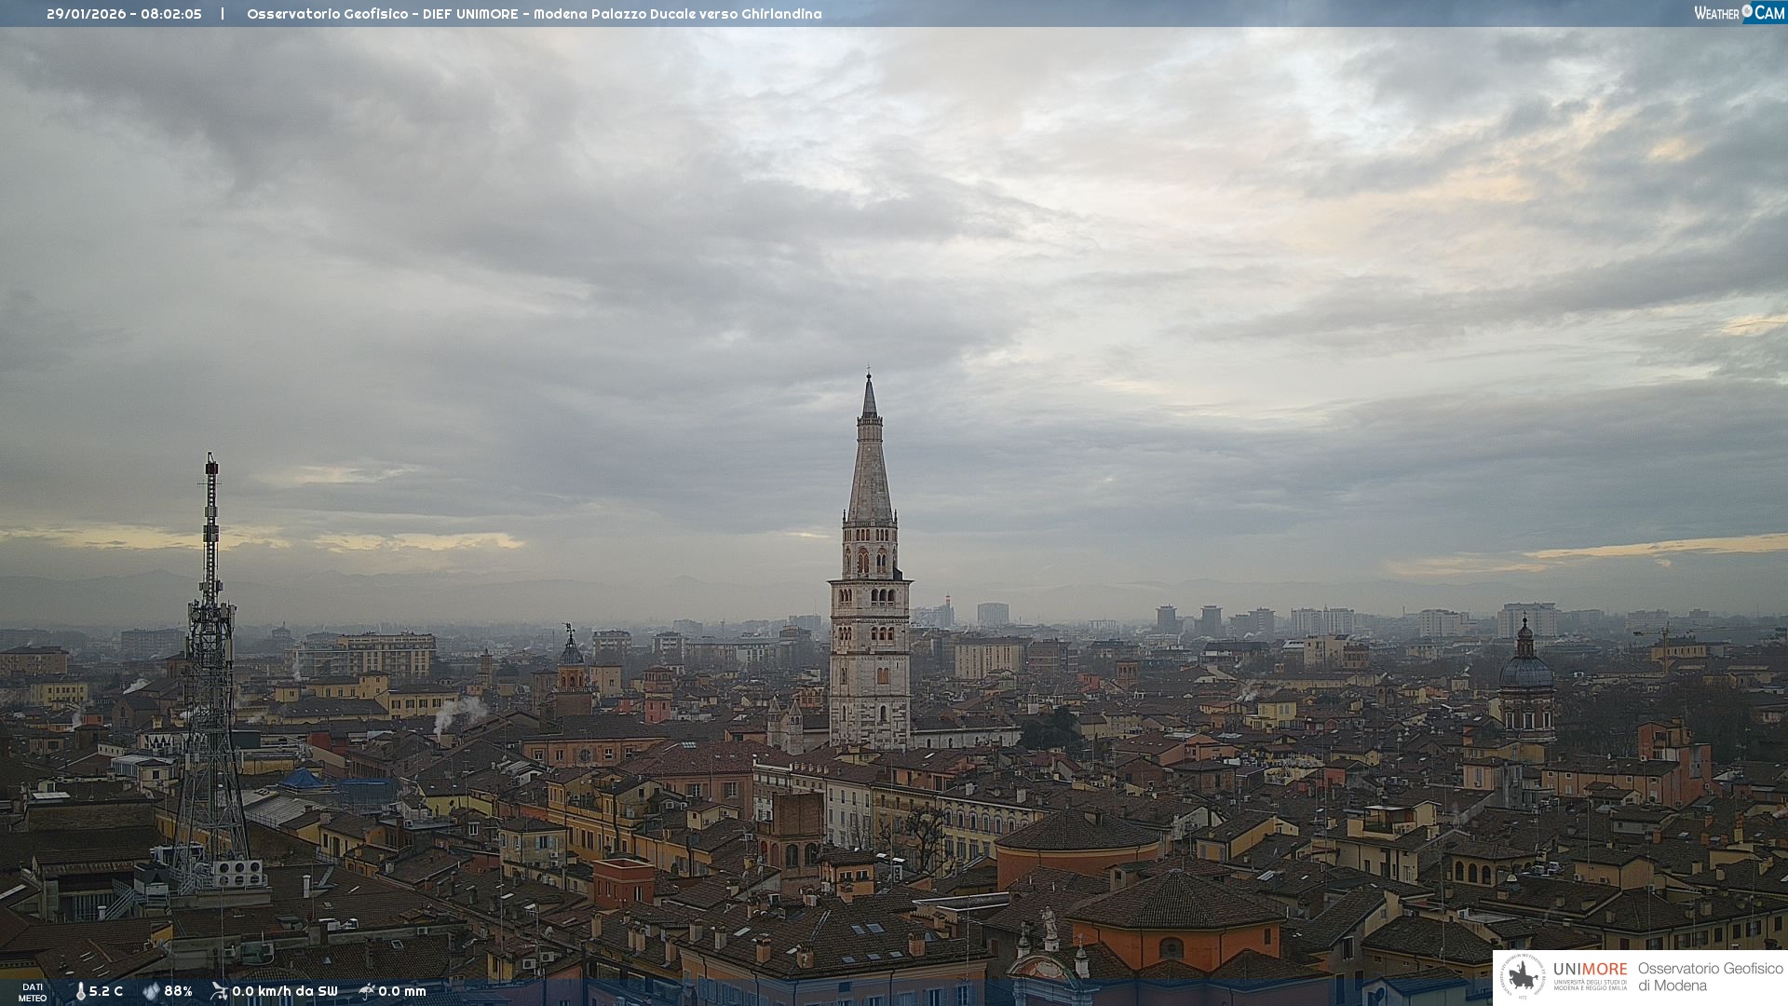Click the DATI METEO label
Image resolution: width=1788 pixels, height=1006 pixels.
pyautogui.click(x=33, y=992)
